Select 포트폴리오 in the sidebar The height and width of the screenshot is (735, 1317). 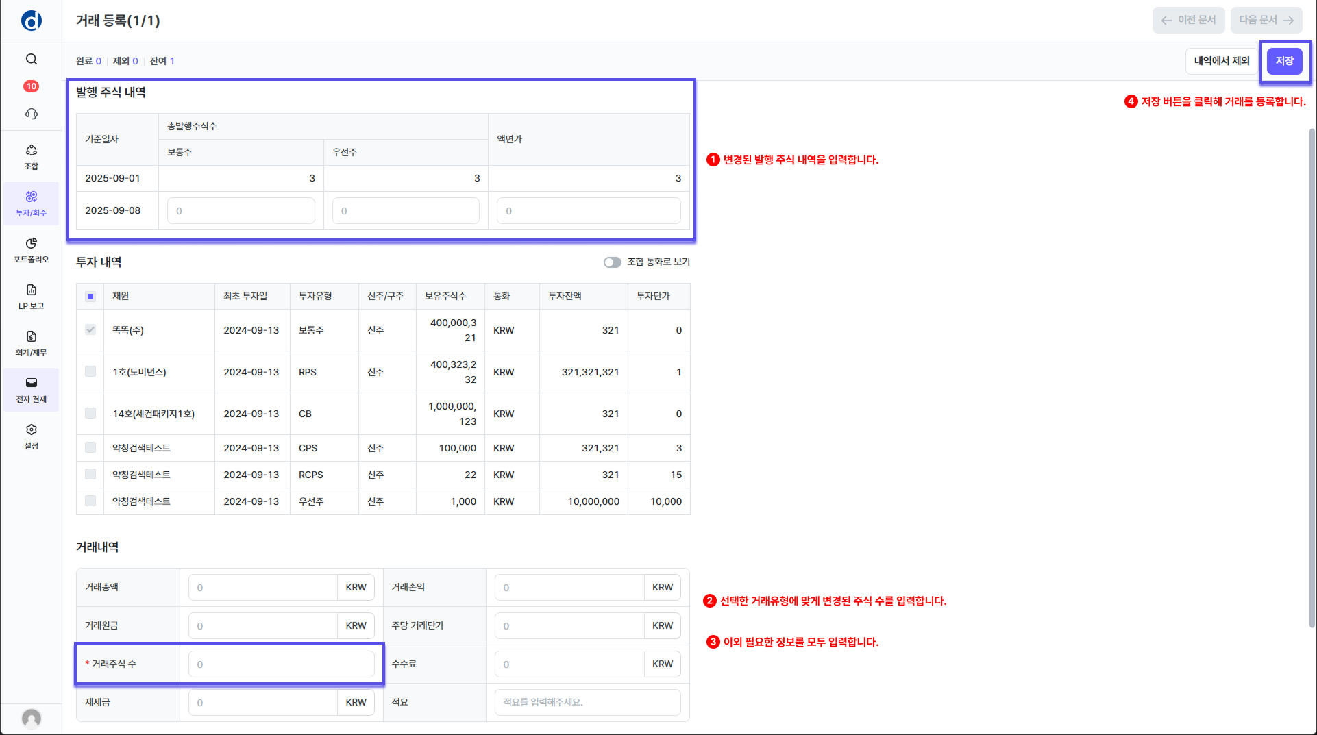32,250
